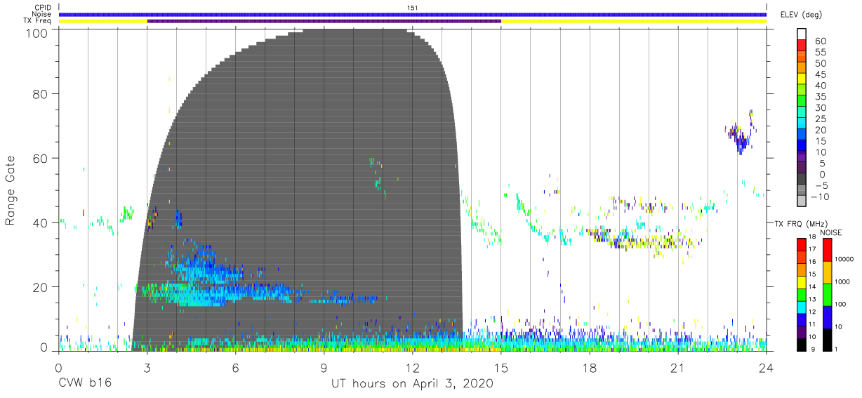Click the 35 label on ELEV colorbar
The width and height of the screenshot is (862, 398).
pyautogui.click(x=820, y=97)
